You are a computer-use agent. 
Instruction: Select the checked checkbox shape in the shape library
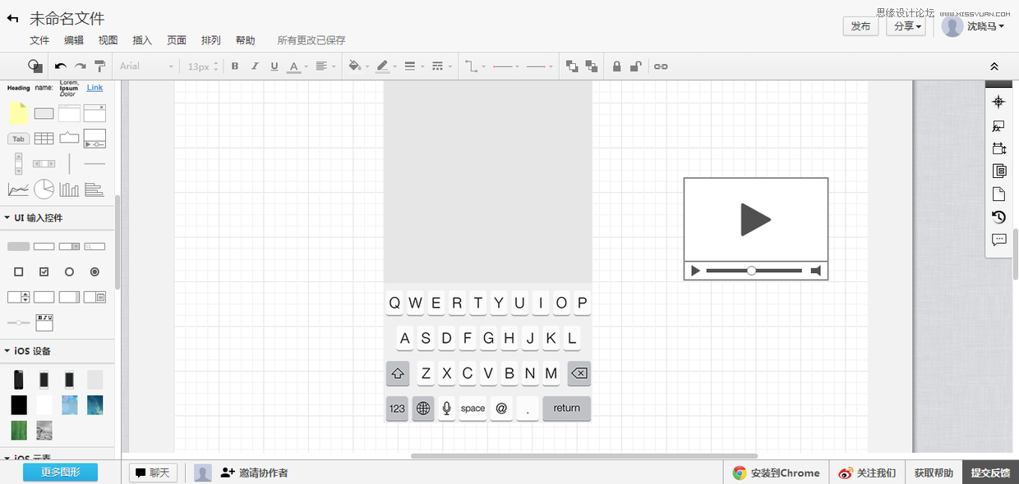[44, 272]
